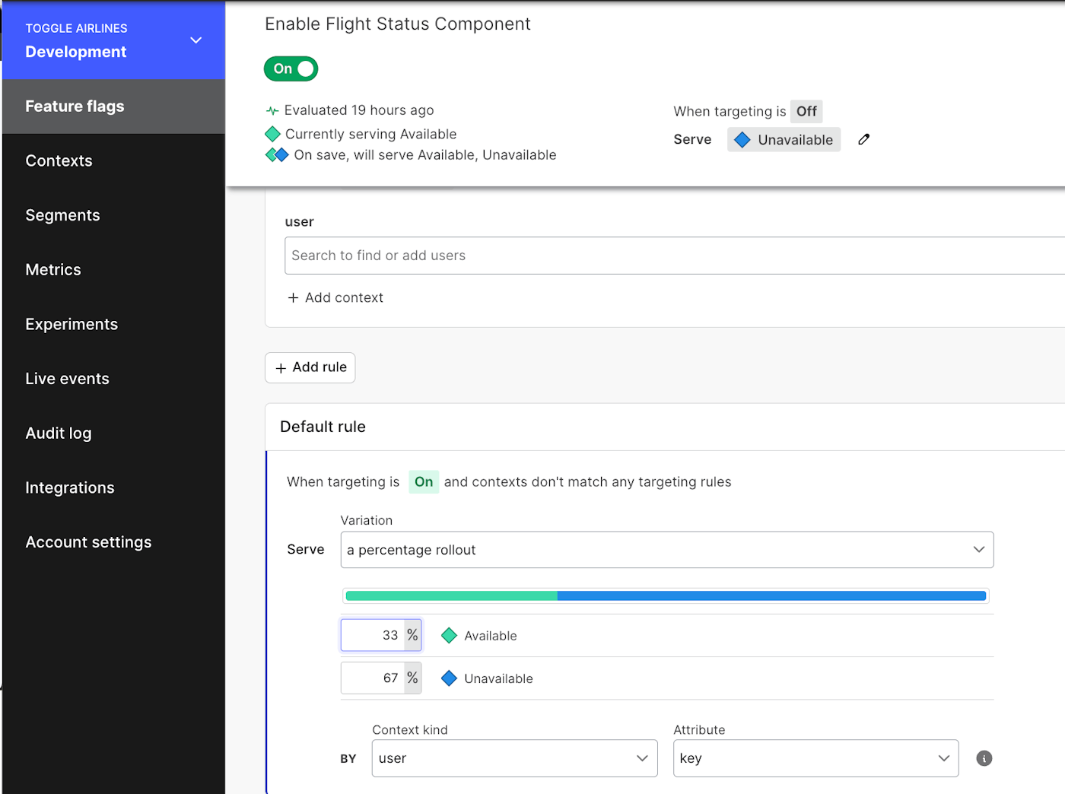Click the diamond icon next to Currently serving
The image size is (1065, 794).
[x=272, y=135]
